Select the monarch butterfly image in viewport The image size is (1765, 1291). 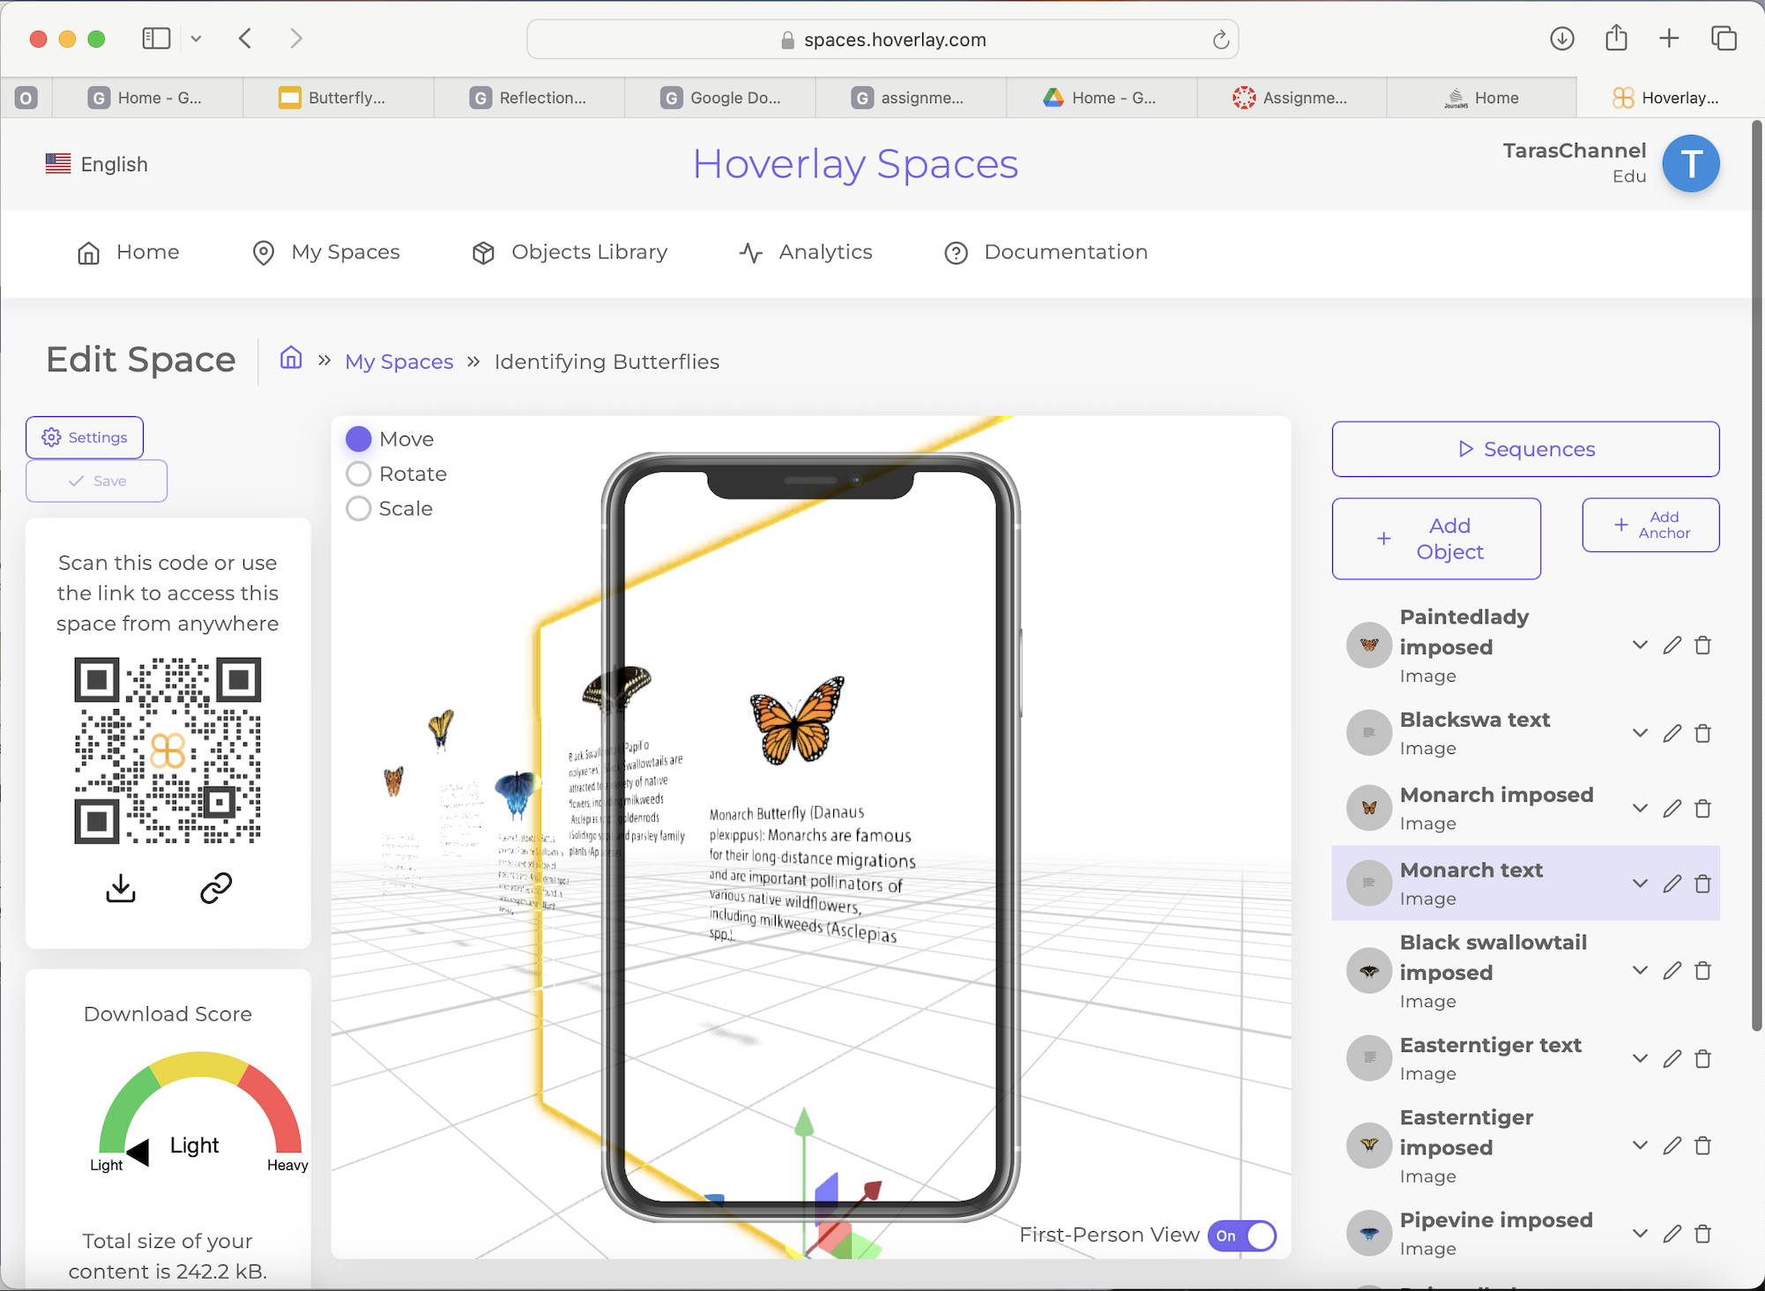797,720
